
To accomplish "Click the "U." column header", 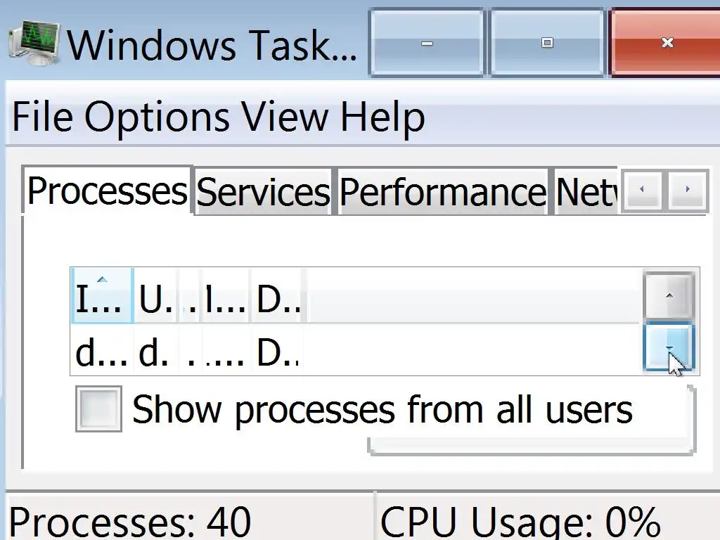I will click(x=155, y=297).
